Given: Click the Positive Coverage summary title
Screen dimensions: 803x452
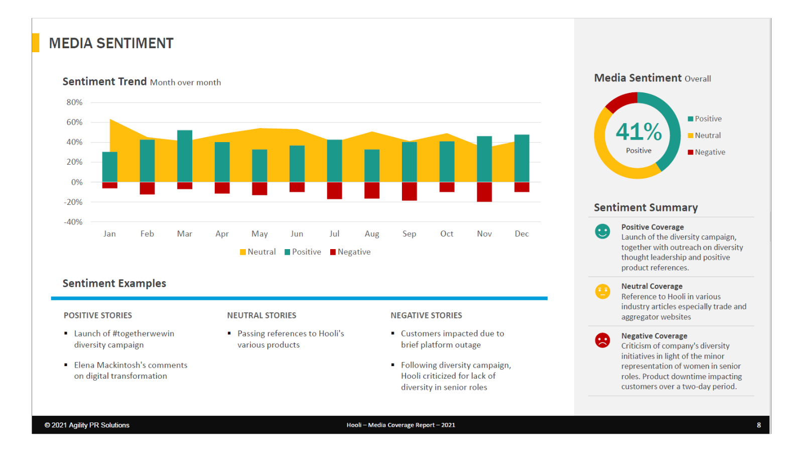Looking at the screenshot, I should [x=652, y=227].
